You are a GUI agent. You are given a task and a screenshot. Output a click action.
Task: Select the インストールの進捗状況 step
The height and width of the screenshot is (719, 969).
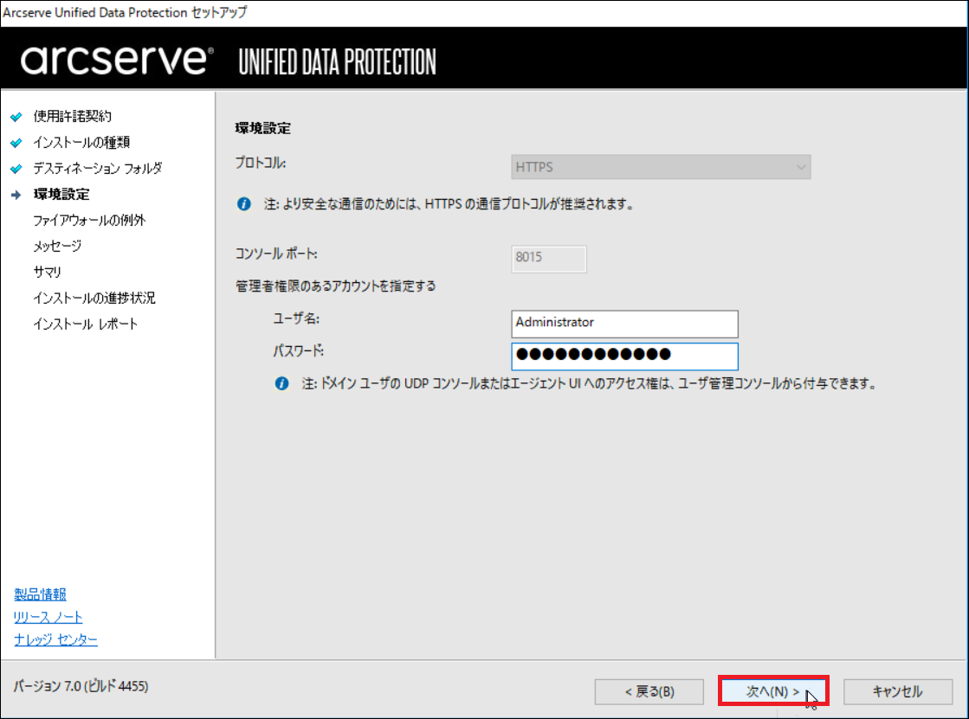pyautogui.click(x=94, y=298)
